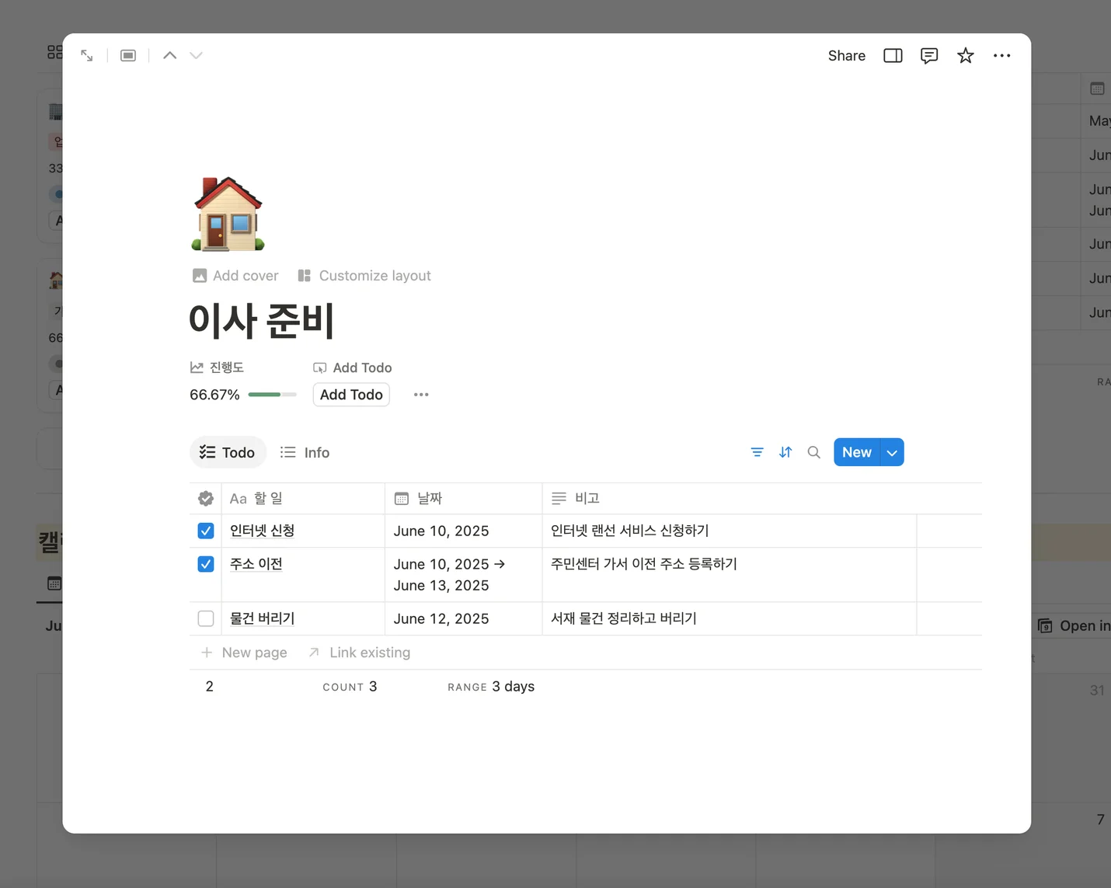Open the filter icon on the Todo database
The image size is (1111, 888).
pyautogui.click(x=757, y=451)
